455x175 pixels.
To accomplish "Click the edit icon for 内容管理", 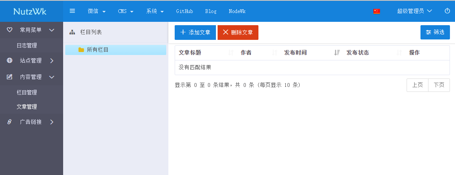I will pos(10,77).
